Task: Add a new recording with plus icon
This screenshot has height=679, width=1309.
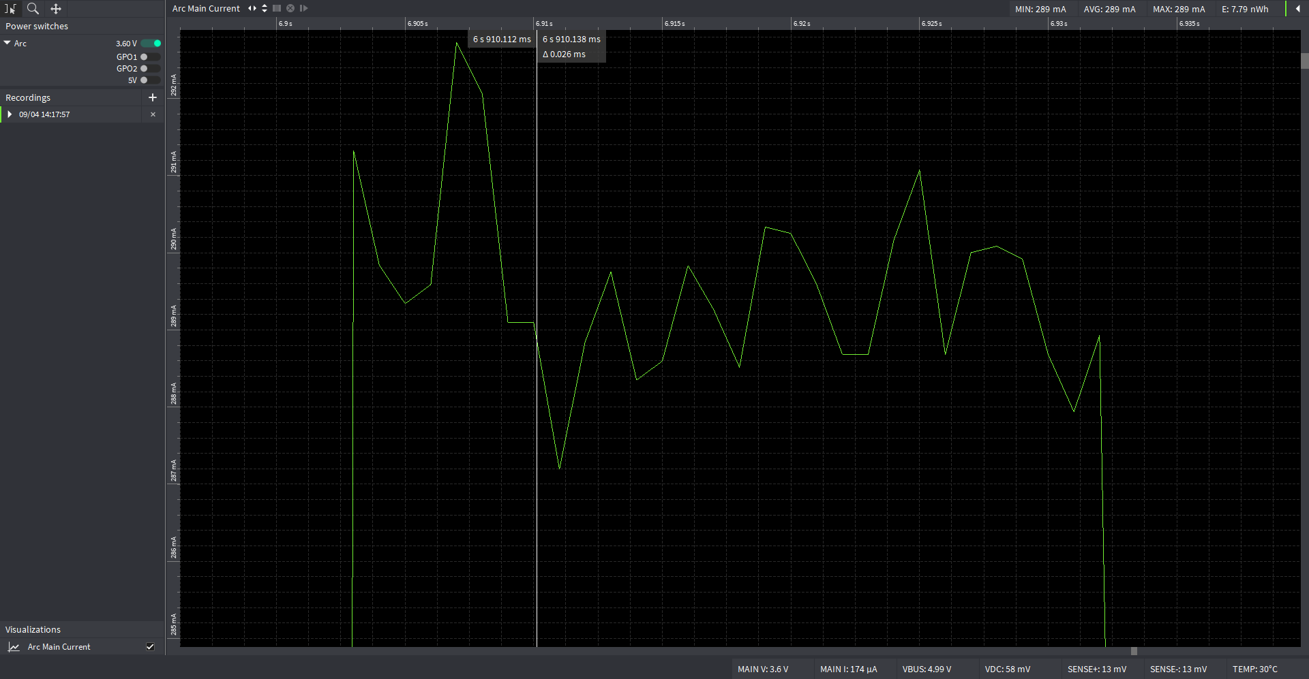Action: click(153, 97)
